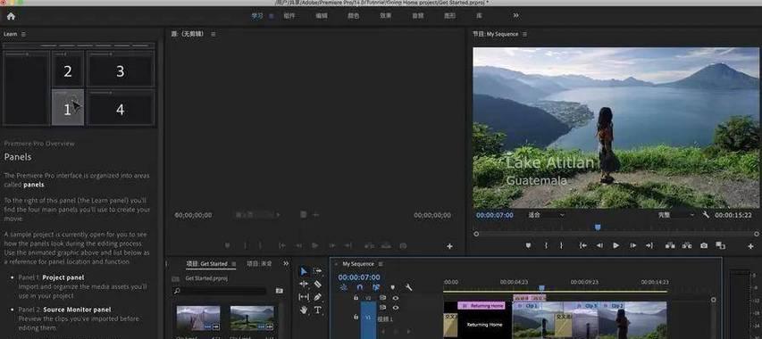Screen dimensions: 762x339
Task: Step back one frame in Program monitor
Action: (x=599, y=246)
